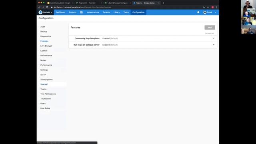Click the Community Step Templates label

coord(87,38)
